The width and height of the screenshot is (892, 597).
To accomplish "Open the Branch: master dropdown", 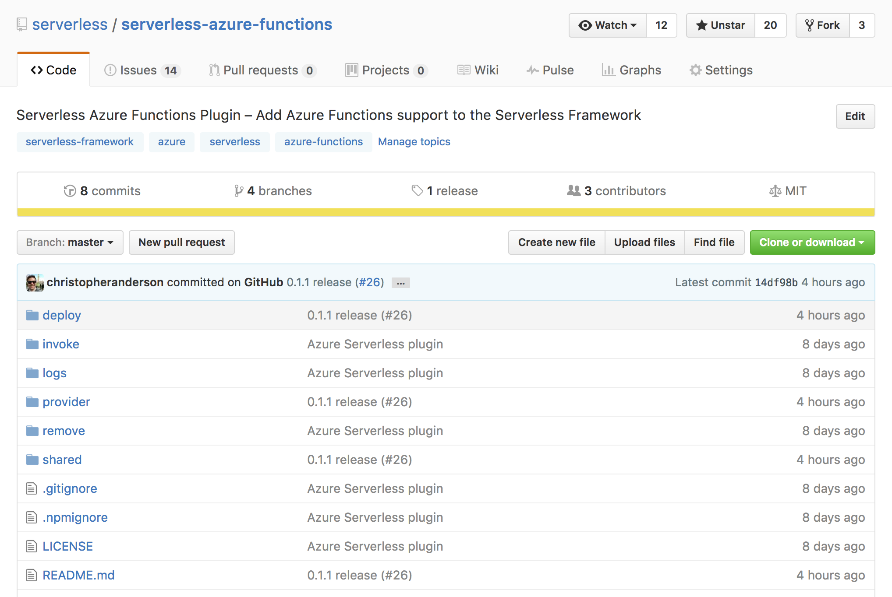I will point(70,242).
